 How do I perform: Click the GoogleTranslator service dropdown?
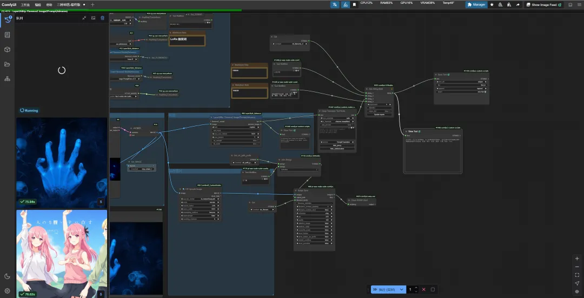click(337, 142)
